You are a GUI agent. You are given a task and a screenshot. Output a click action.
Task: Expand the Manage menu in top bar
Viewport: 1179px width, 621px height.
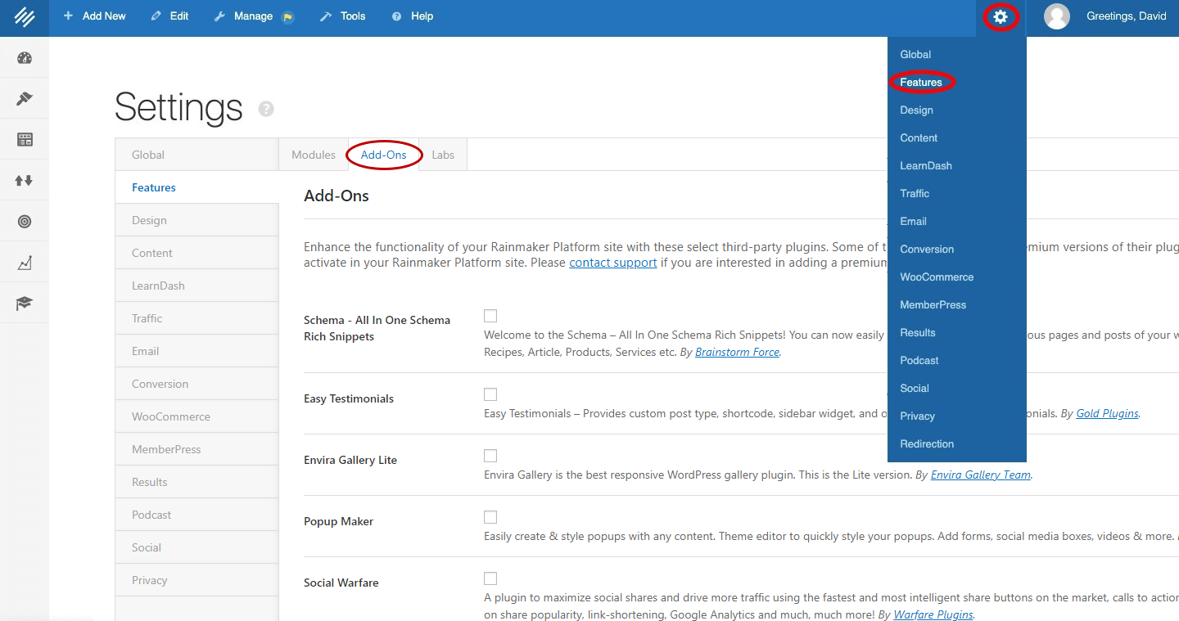click(x=244, y=16)
